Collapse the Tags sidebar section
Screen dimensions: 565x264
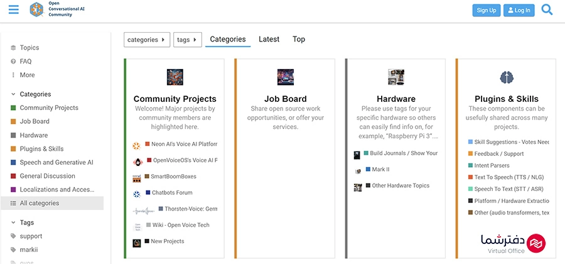click(14, 223)
